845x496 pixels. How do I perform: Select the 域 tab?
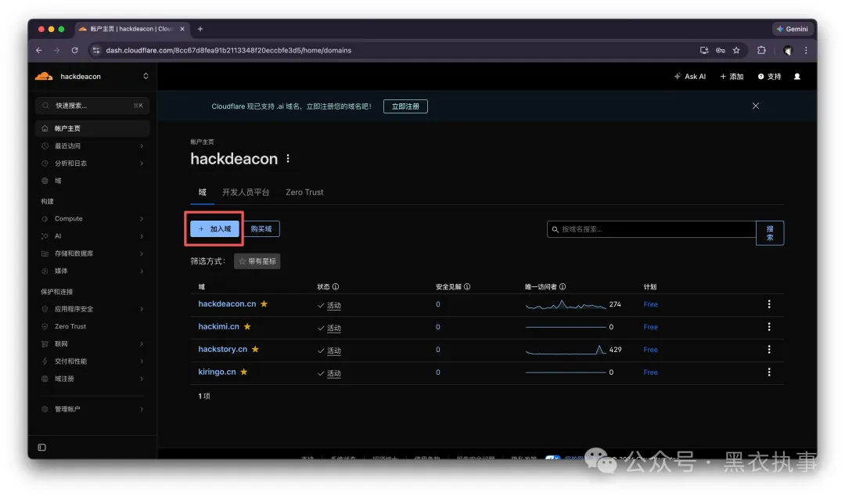point(202,192)
